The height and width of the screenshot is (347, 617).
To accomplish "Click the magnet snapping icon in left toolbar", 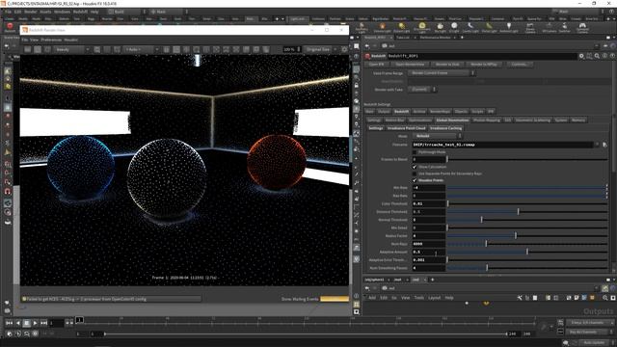I will pos(8,192).
